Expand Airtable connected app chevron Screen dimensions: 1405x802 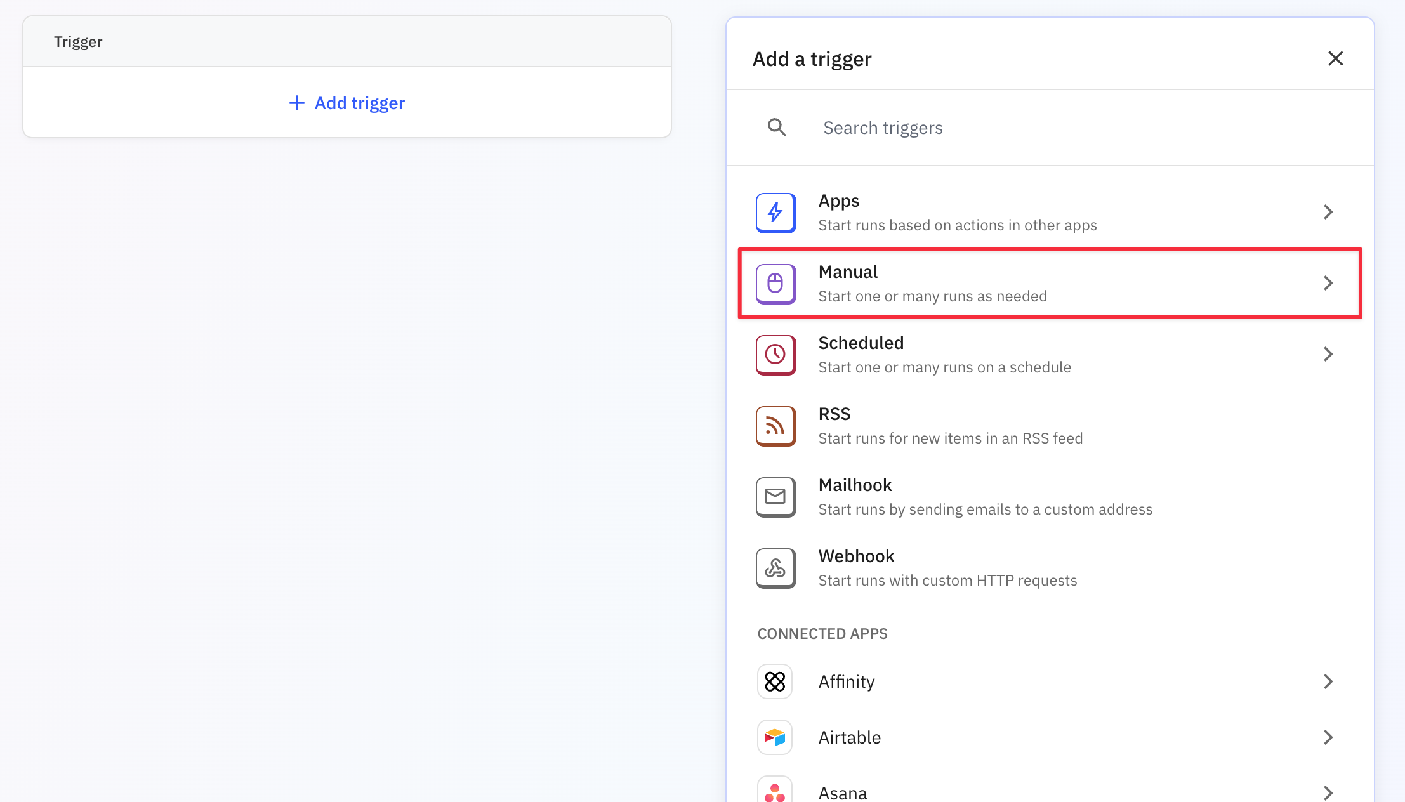1328,737
